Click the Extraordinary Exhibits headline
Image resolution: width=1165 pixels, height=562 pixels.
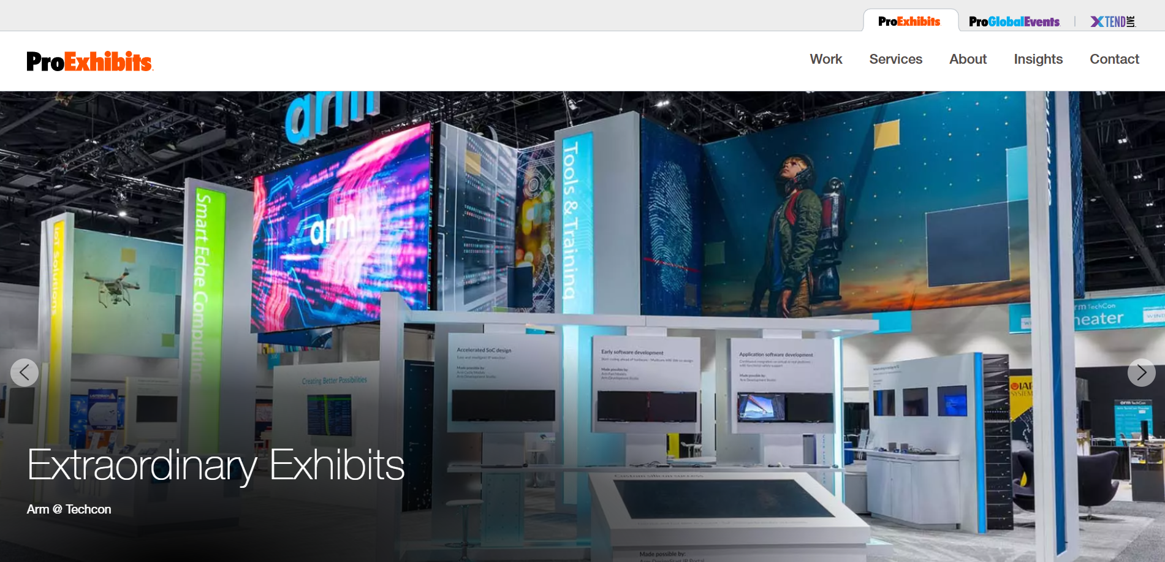(x=216, y=466)
